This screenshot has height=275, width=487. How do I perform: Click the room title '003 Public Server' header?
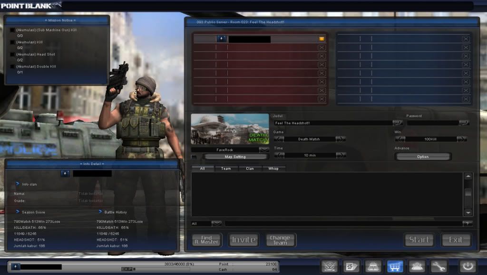(240, 22)
